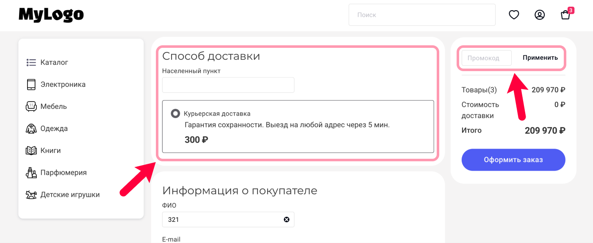Apply promo code with Применить
593x243 pixels.
(540, 58)
